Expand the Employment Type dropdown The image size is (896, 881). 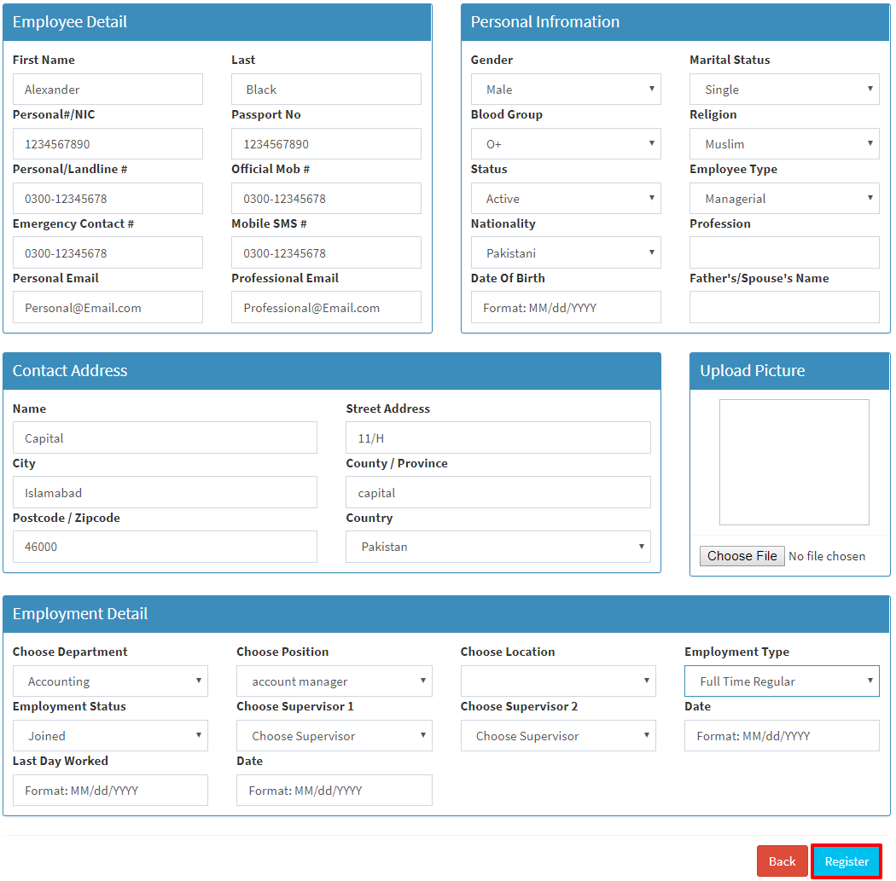[782, 681]
